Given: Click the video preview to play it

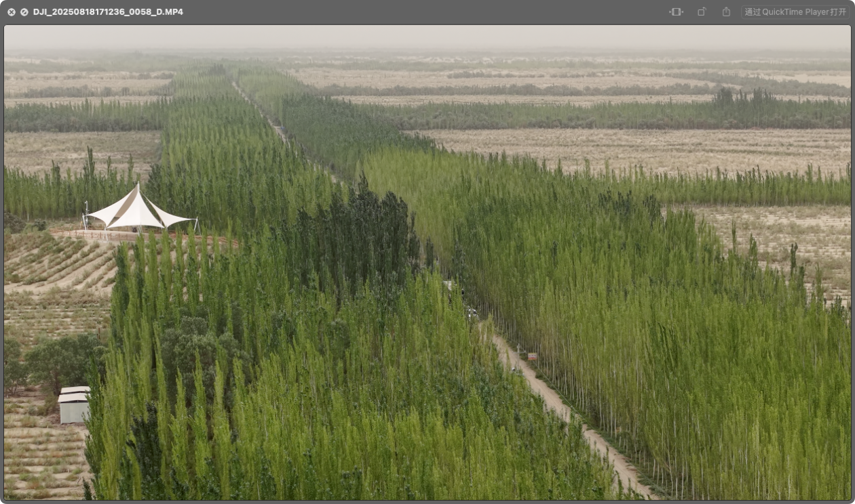Looking at the screenshot, I should tap(427, 263).
